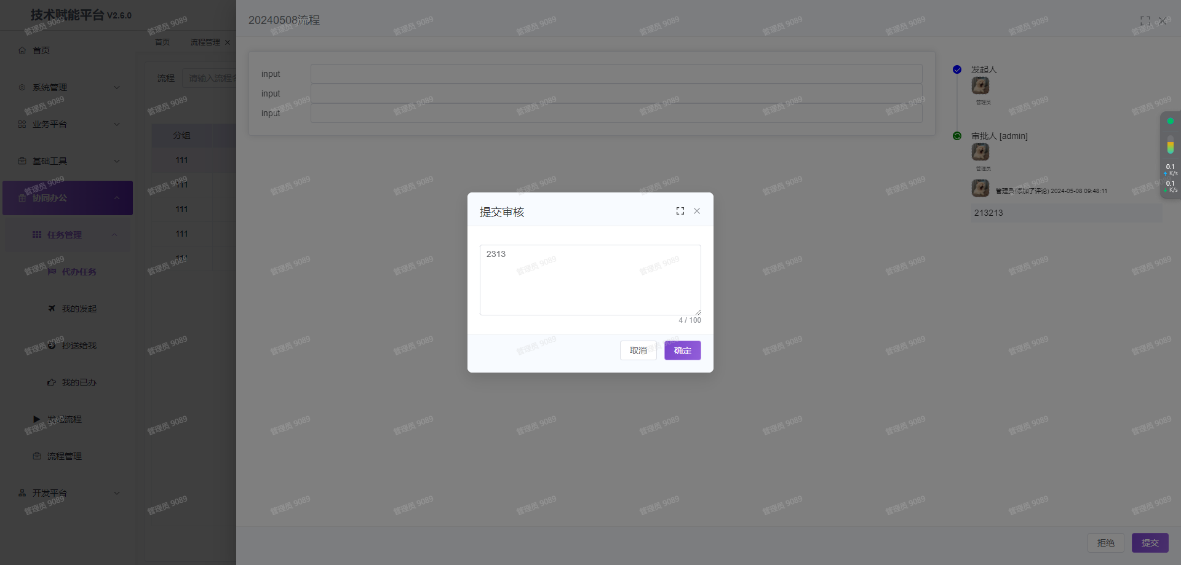Screen dimensions: 1181x565
Task: Click the fullscreen icon on 提交审核 dialog
Action: pos(680,210)
